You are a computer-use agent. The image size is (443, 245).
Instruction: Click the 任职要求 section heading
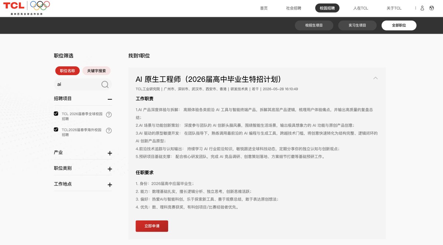click(145, 173)
